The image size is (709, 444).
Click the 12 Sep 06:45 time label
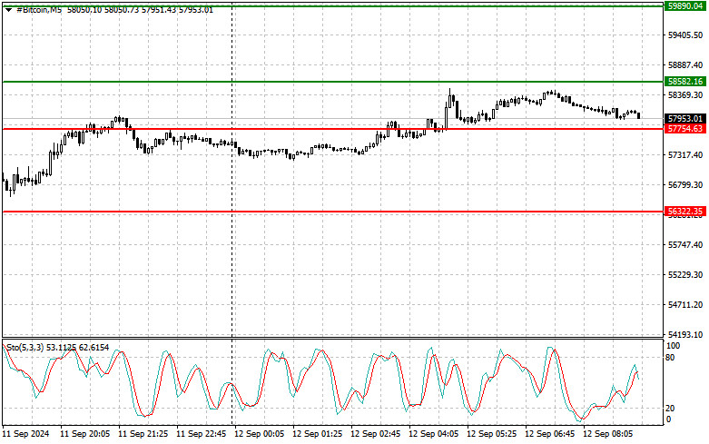click(549, 434)
